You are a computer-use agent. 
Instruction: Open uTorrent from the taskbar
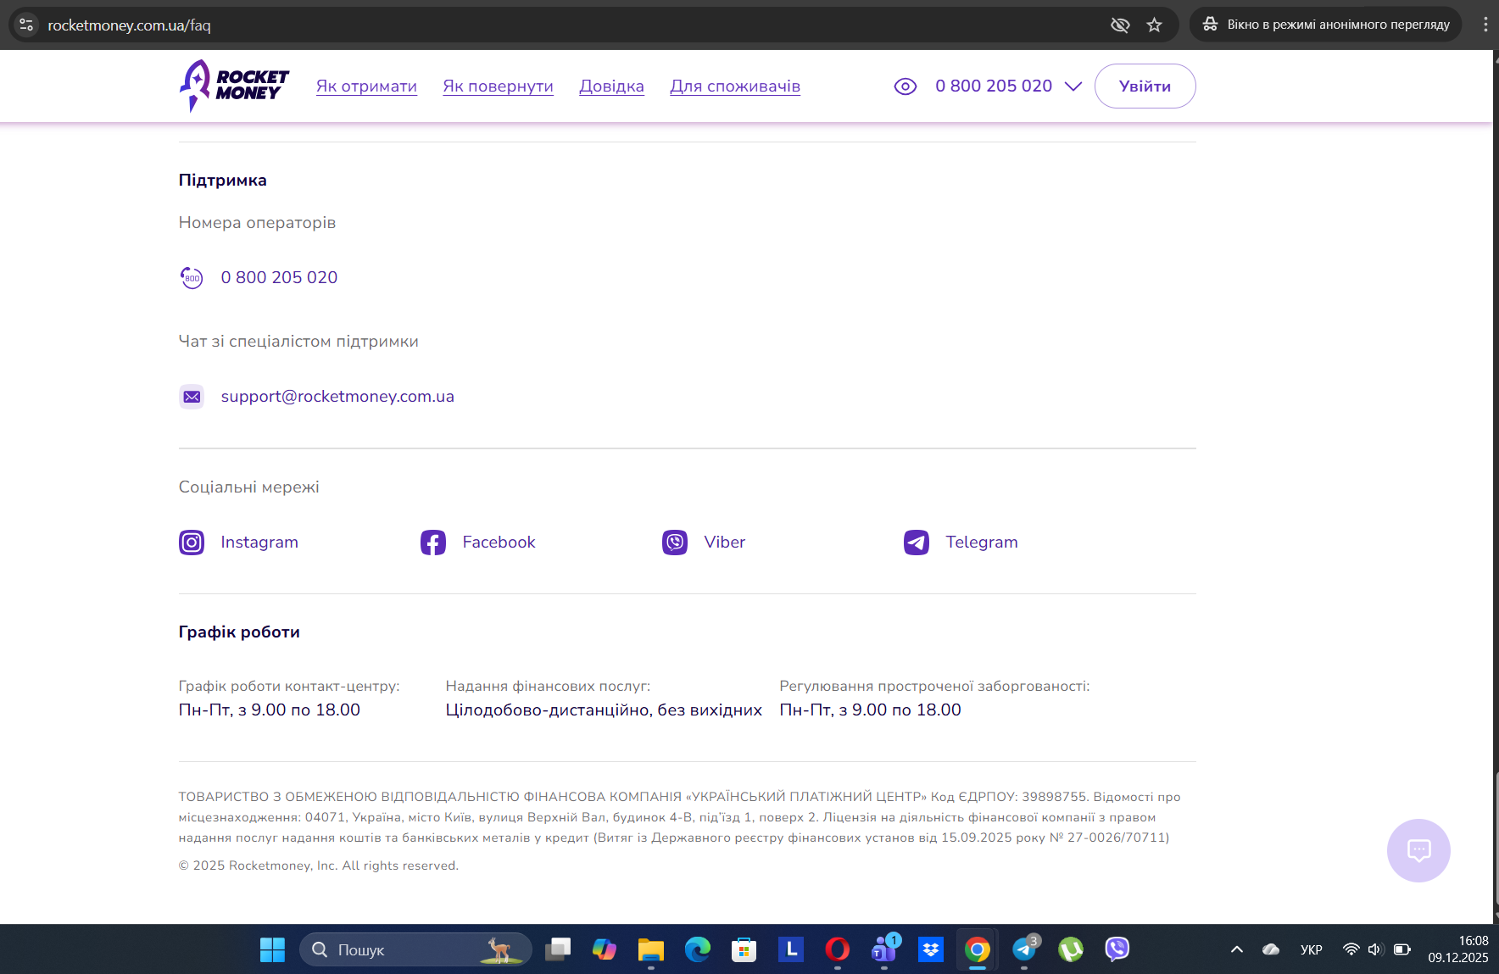pos(1070,949)
